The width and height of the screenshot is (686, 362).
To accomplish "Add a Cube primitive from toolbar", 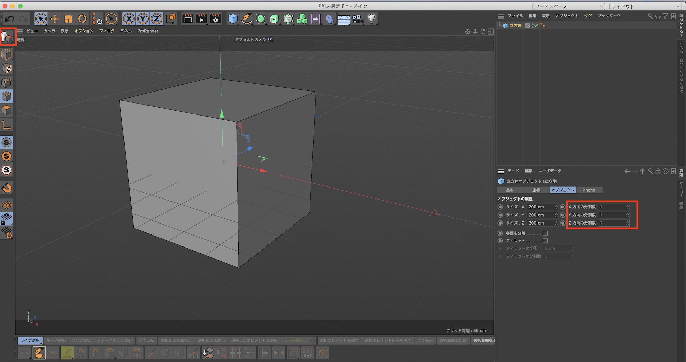I will [x=233, y=19].
